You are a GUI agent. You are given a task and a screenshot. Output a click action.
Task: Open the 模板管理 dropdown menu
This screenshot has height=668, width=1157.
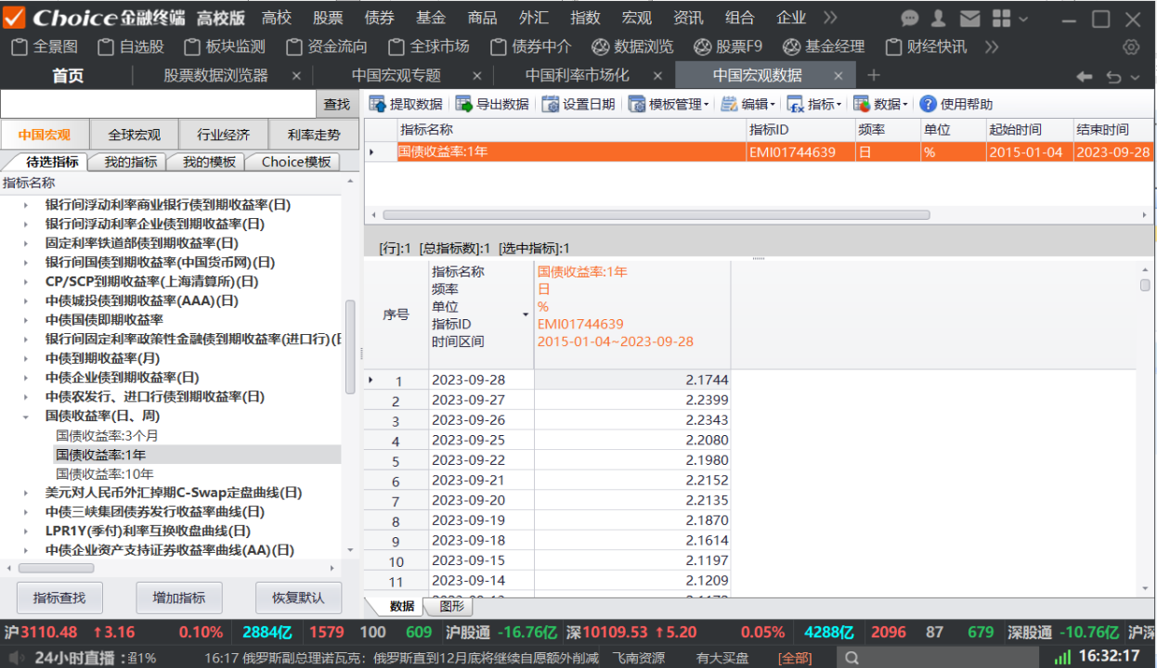[x=669, y=104]
